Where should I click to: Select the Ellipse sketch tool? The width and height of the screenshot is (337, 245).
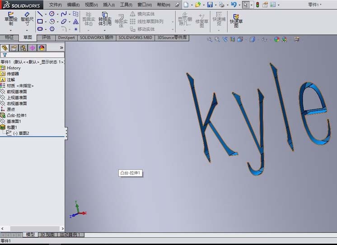click(64, 22)
